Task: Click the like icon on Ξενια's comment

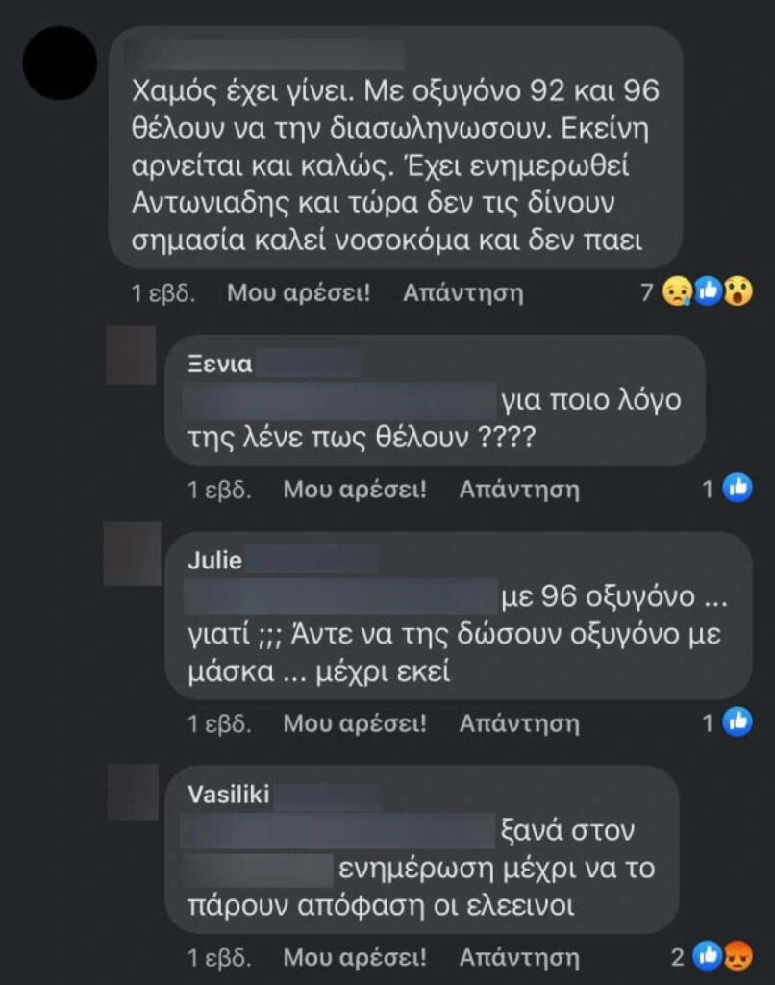Action: [x=737, y=488]
